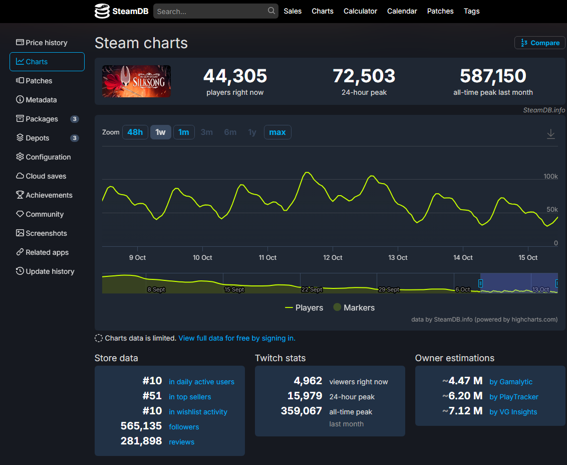Click the Silksong game banner image
This screenshot has width=567, height=465.
(x=136, y=81)
